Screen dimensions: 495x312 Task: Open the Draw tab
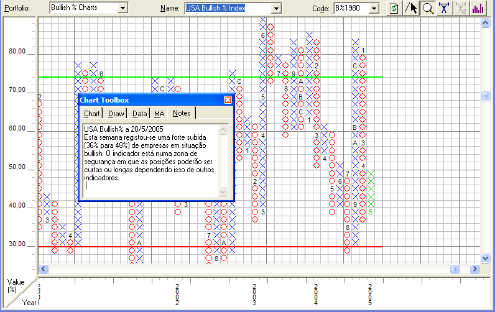116,113
